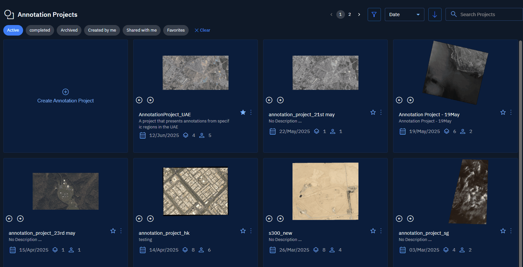Clear all applied filters

[x=202, y=30]
